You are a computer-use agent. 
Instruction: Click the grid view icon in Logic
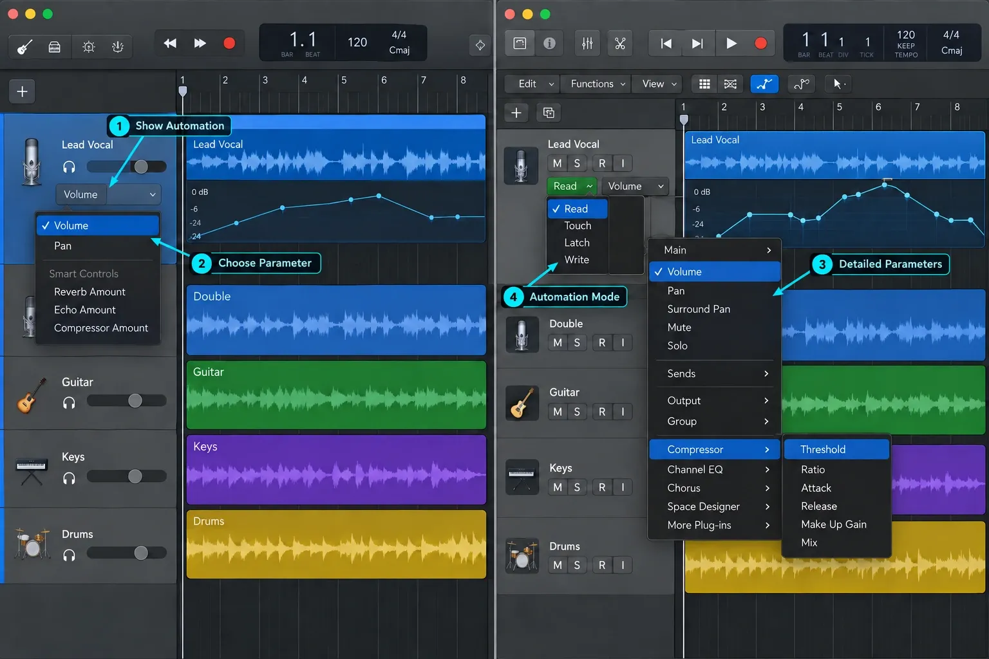(704, 84)
